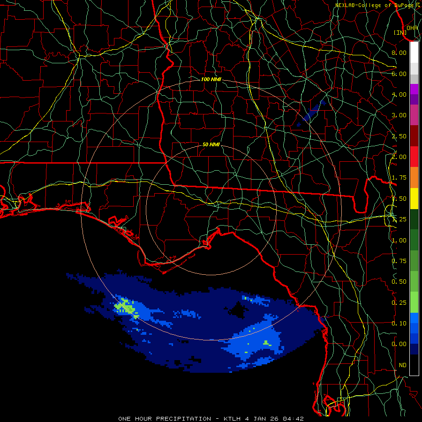Click the 8.00 legend value
This screenshot has width=422, height=422.
point(399,53)
